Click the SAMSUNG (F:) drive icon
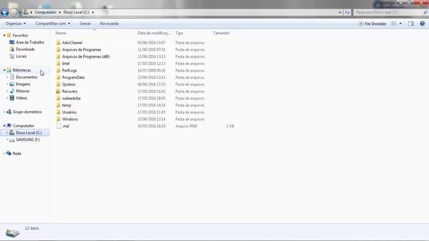The width and height of the screenshot is (429, 241). coord(12,140)
